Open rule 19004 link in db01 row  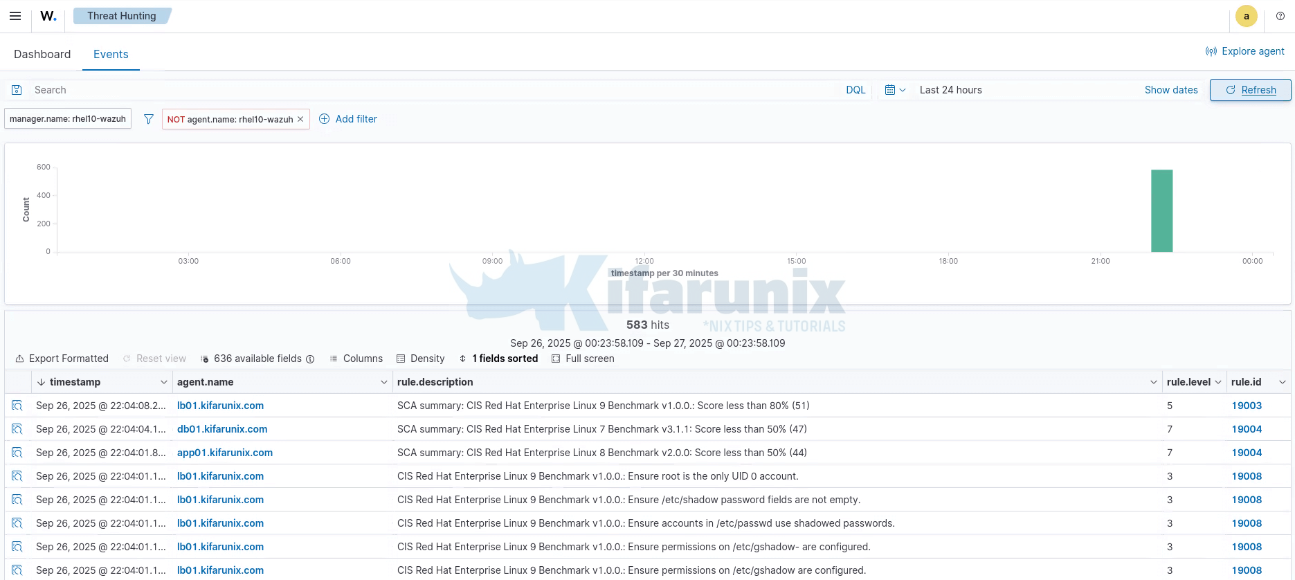click(1247, 429)
